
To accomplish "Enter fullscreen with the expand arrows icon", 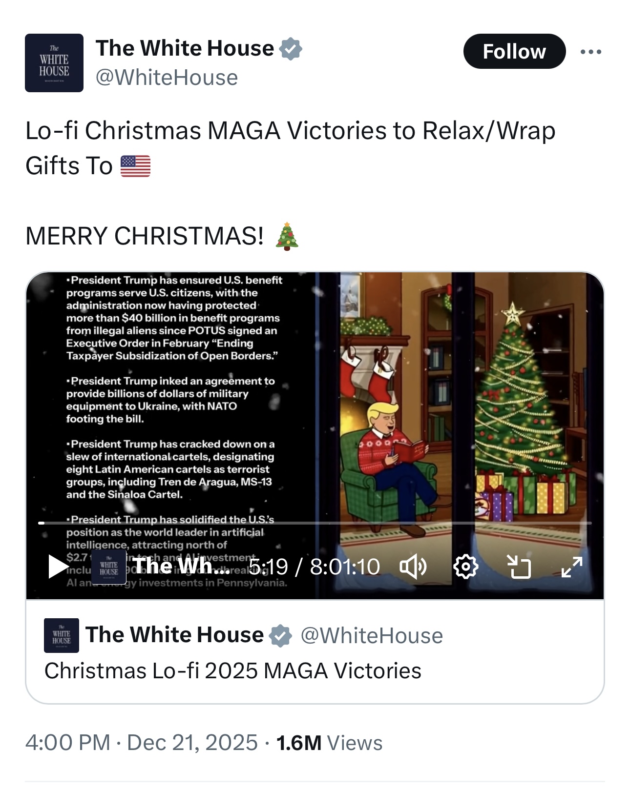I will 572,567.
